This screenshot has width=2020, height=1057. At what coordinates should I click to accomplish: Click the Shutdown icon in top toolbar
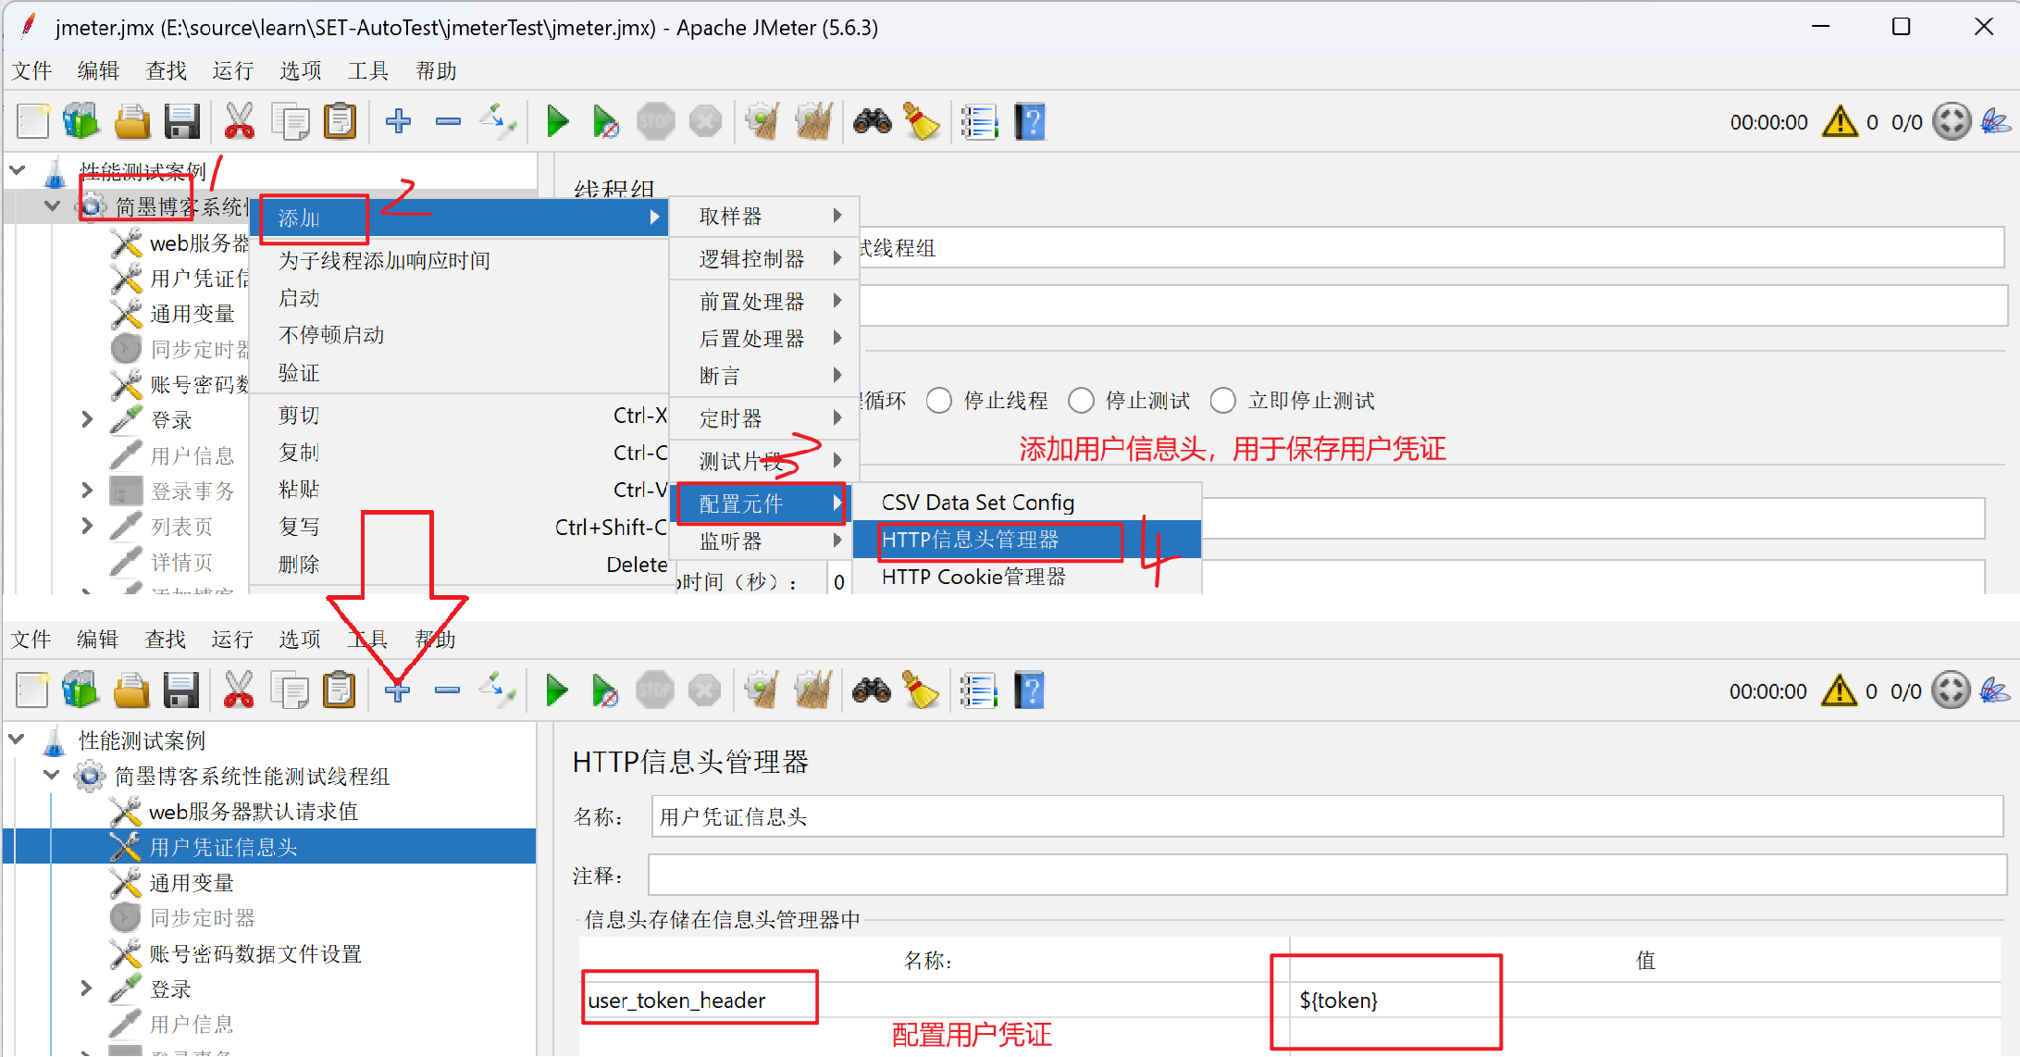[705, 121]
